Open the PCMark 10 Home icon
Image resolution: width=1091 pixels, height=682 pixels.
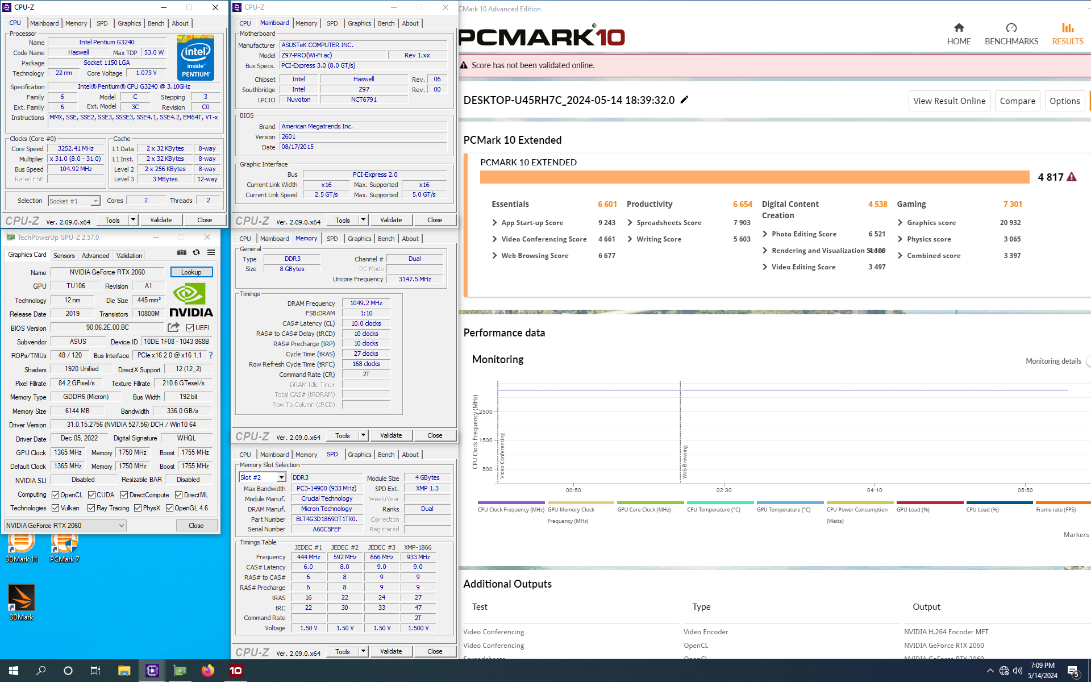[959, 28]
